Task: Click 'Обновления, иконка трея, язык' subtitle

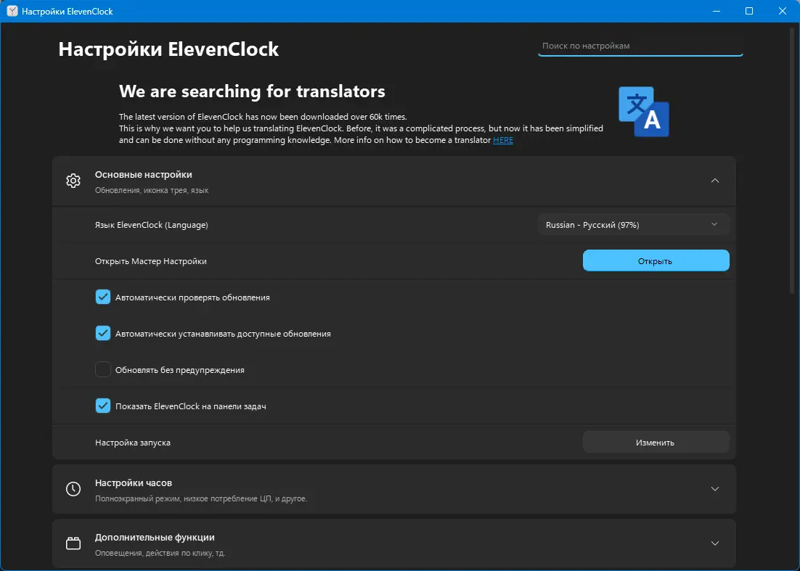Action: tap(152, 190)
